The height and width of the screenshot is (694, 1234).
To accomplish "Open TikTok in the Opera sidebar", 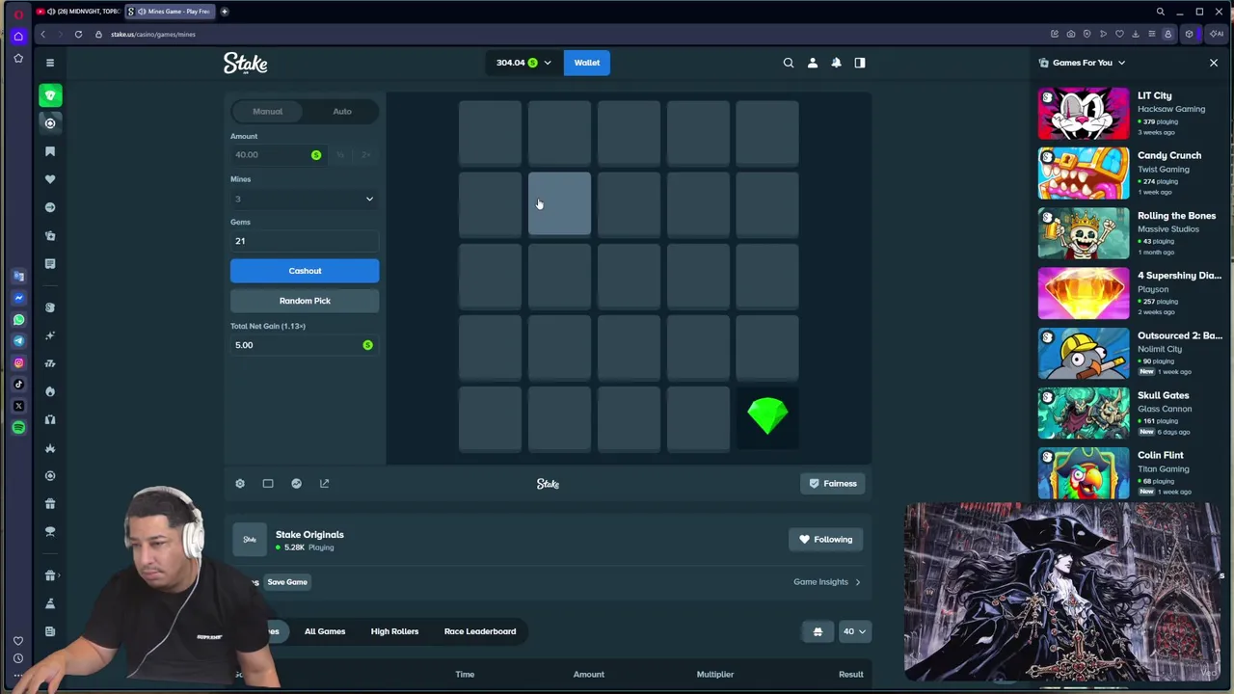I will click(x=18, y=385).
